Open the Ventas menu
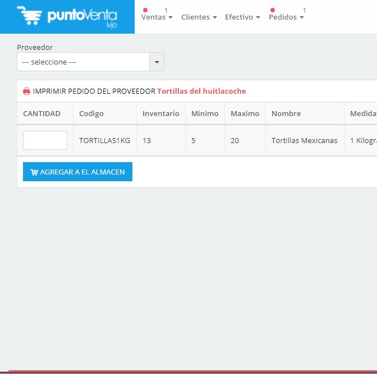Image resolution: width=377 pixels, height=377 pixels. point(157,17)
